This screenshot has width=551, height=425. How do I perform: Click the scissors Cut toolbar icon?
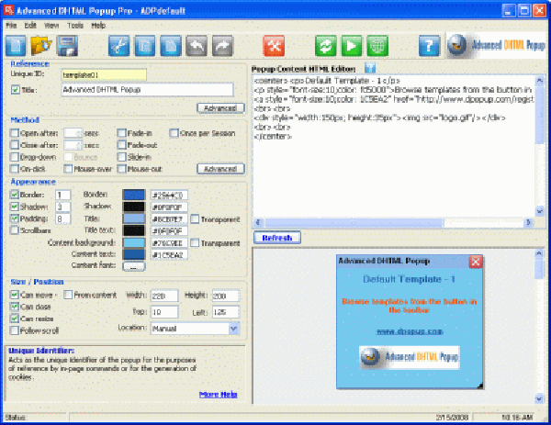pyautogui.click(x=118, y=45)
